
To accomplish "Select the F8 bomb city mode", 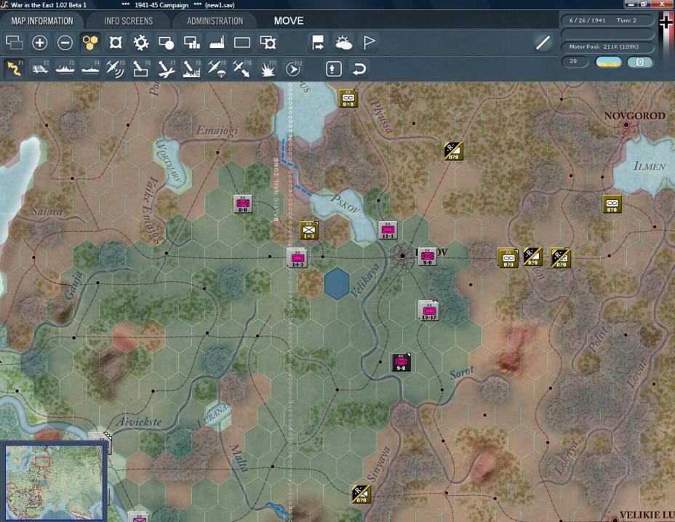I will 191,69.
